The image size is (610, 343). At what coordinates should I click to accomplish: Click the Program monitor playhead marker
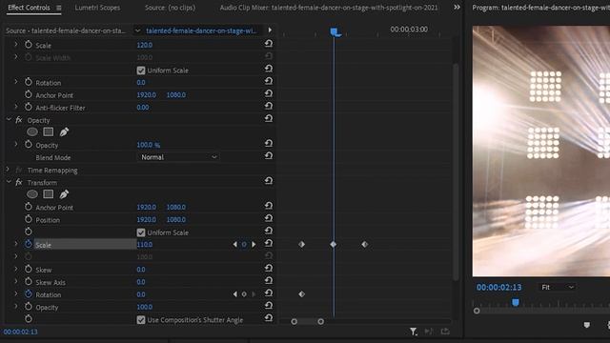pyautogui.click(x=516, y=302)
